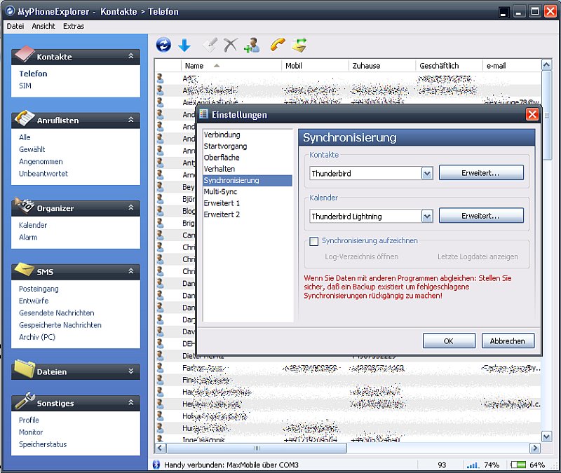This screenshot has width=561, height=473.
Task: Confirm settings with the OK button
Action: click(x=449, y=341)
